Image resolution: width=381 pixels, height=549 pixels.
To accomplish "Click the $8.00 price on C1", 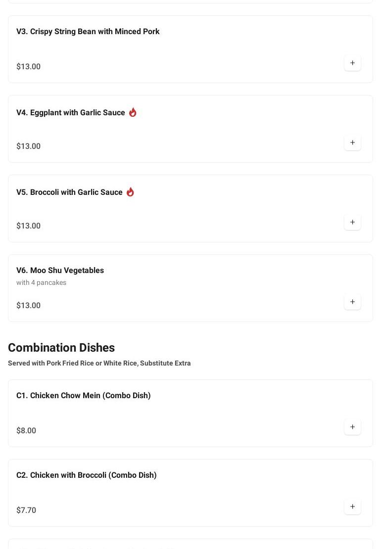I will coord(26,431).
